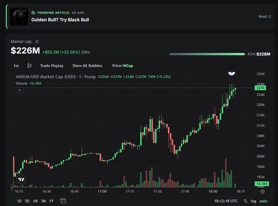Swap the Market cap display via arrows icon
The height and width of the screenshot is (206, 278).
[37, 41]
